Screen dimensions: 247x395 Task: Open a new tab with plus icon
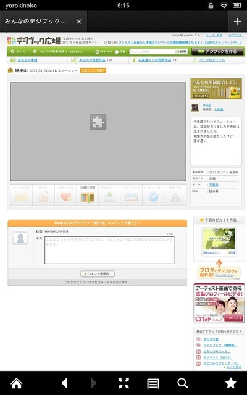tap(238, 22)
